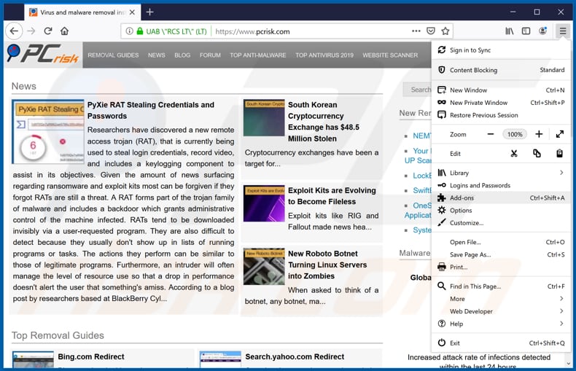The width and height of the screenshot is (576, 371).
Task: Open Content Blocking settings entry
Action: pyautogui.click(x=501, y=70)
